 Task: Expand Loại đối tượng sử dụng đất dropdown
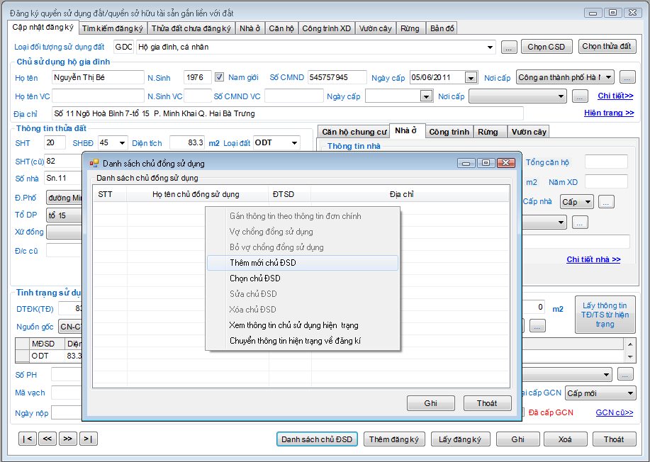tap(491, 47)
